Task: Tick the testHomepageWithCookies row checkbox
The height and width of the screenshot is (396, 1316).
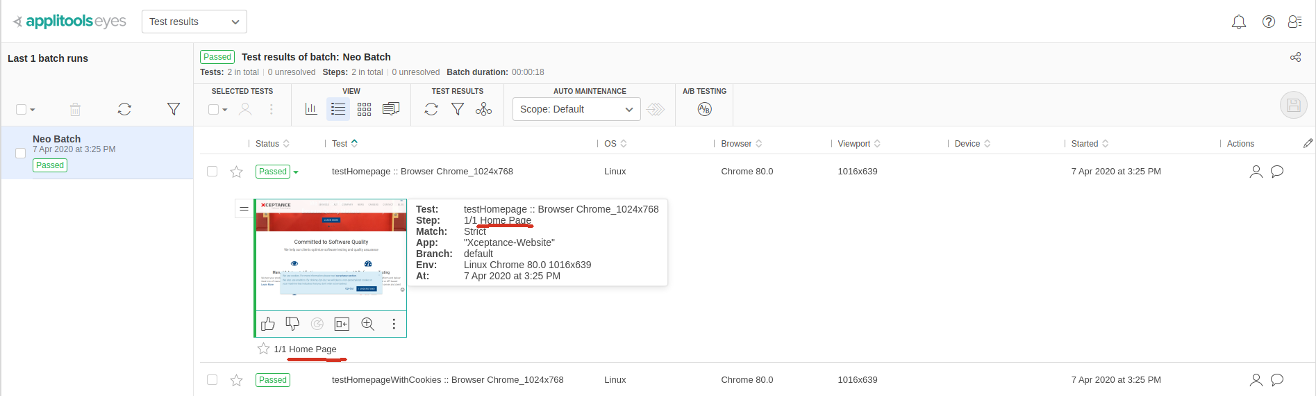Action: click(213, 380)
